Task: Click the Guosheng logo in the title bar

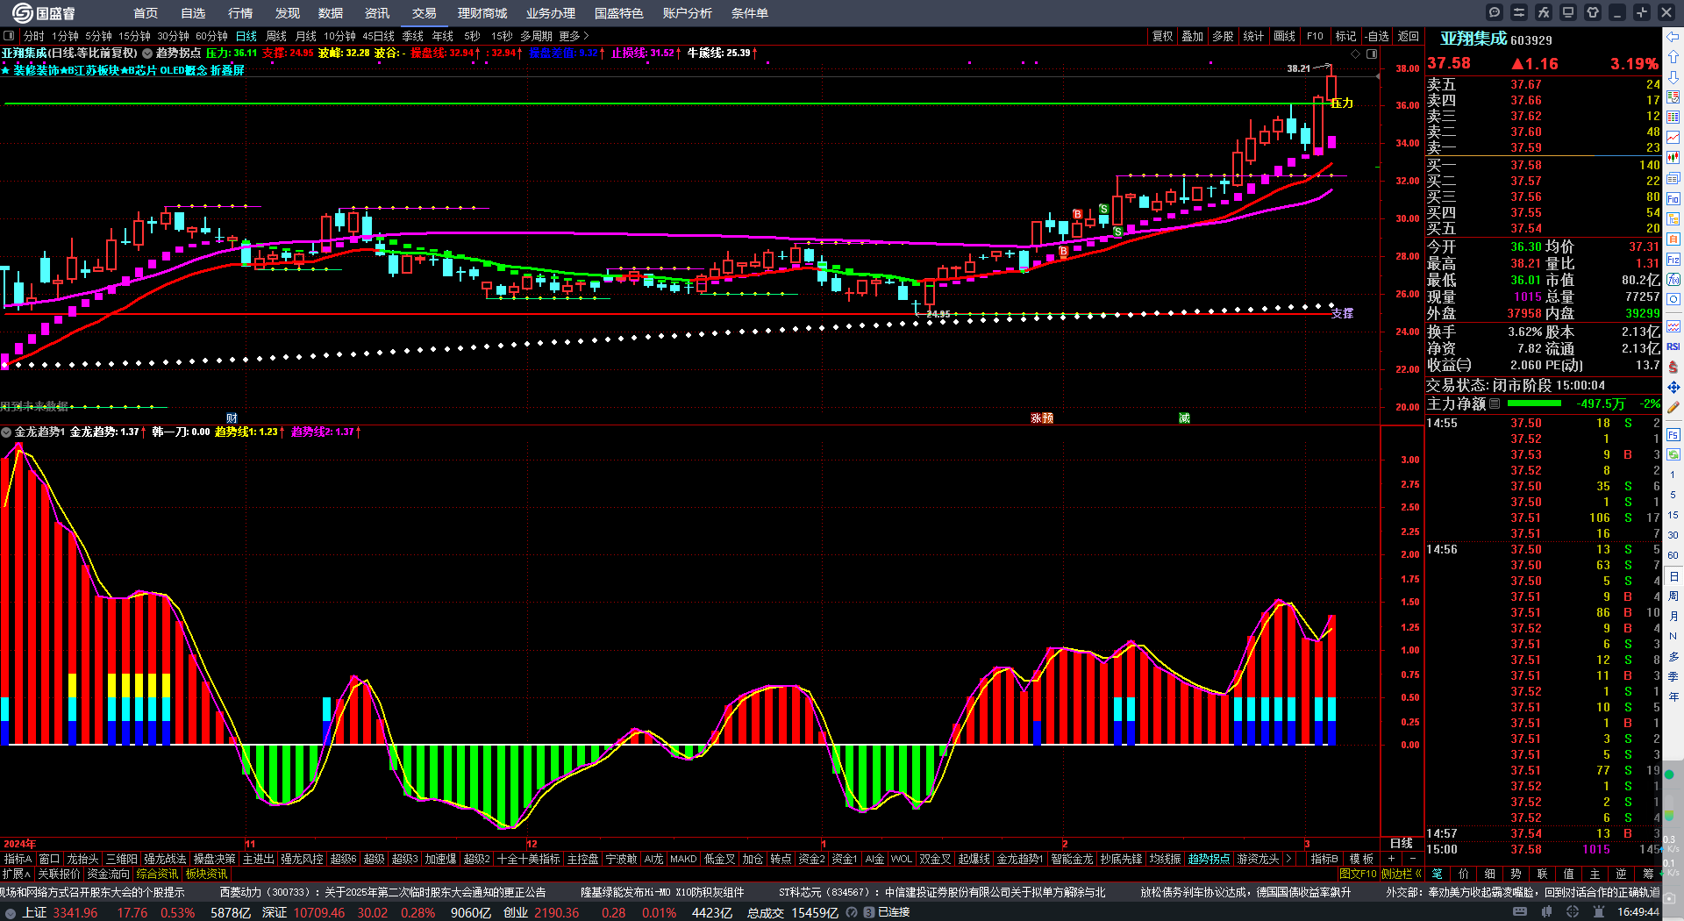Action: 44,12
